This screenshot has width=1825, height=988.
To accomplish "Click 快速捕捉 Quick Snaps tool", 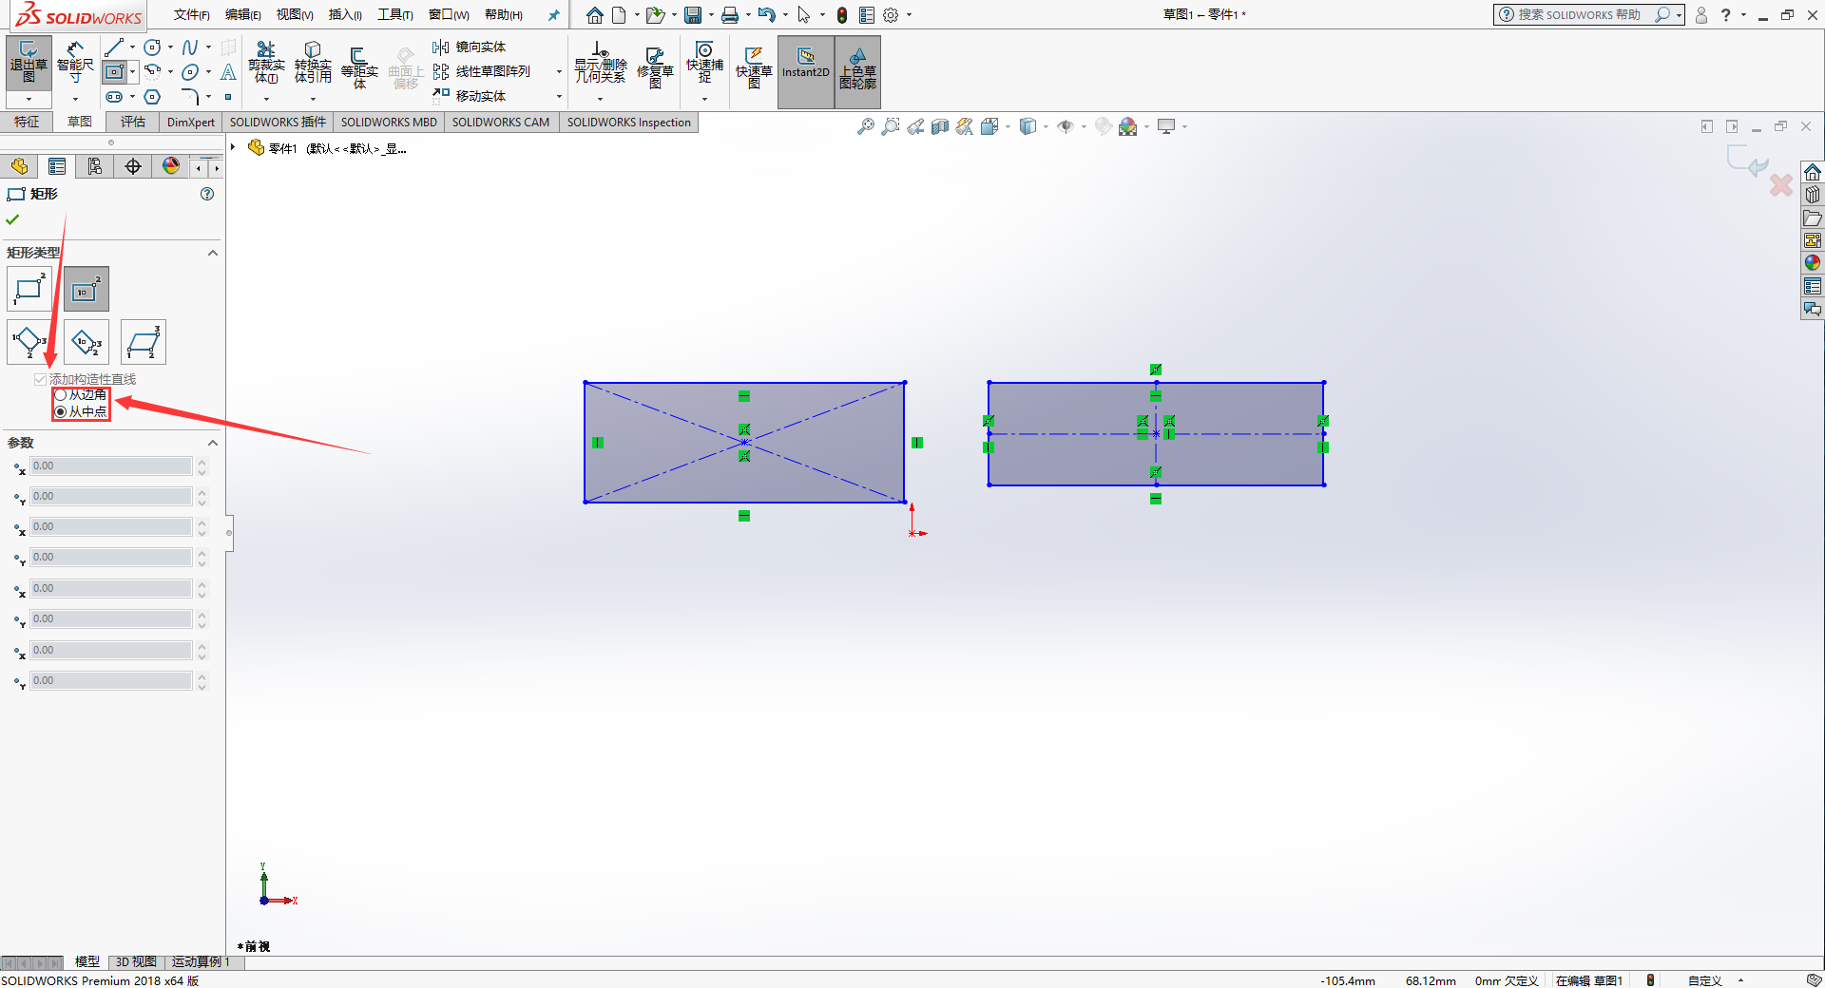I will [x=704, y=63].
